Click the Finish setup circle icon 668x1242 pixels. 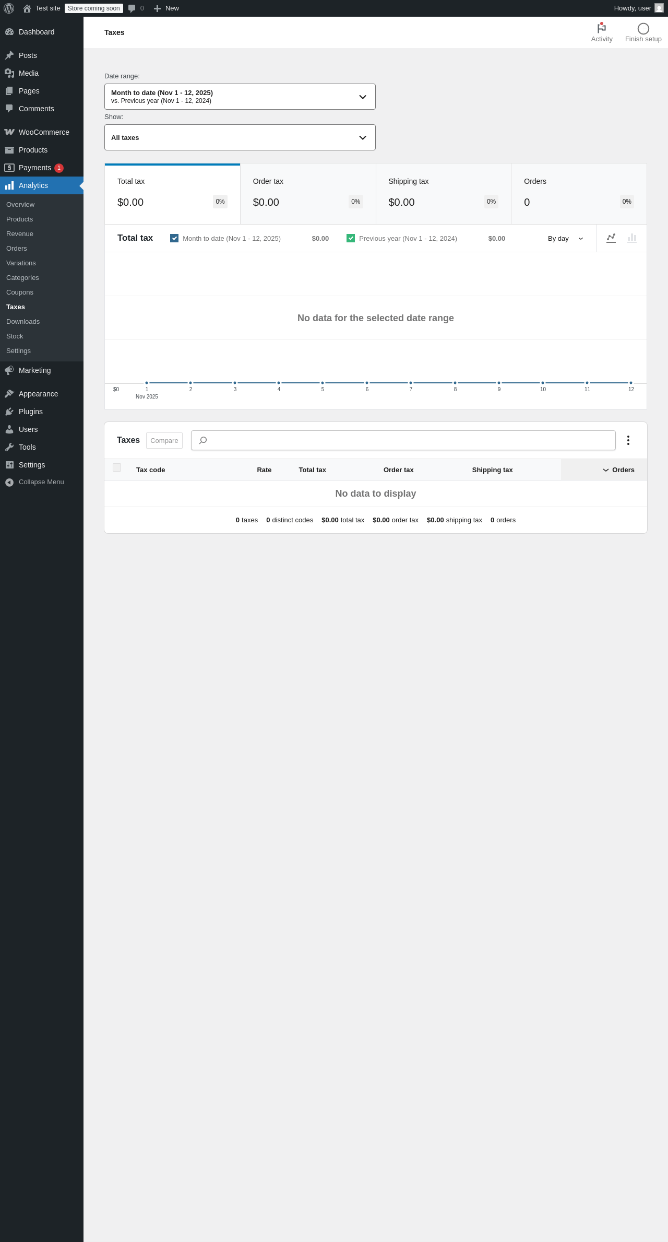tap(643, 29)
